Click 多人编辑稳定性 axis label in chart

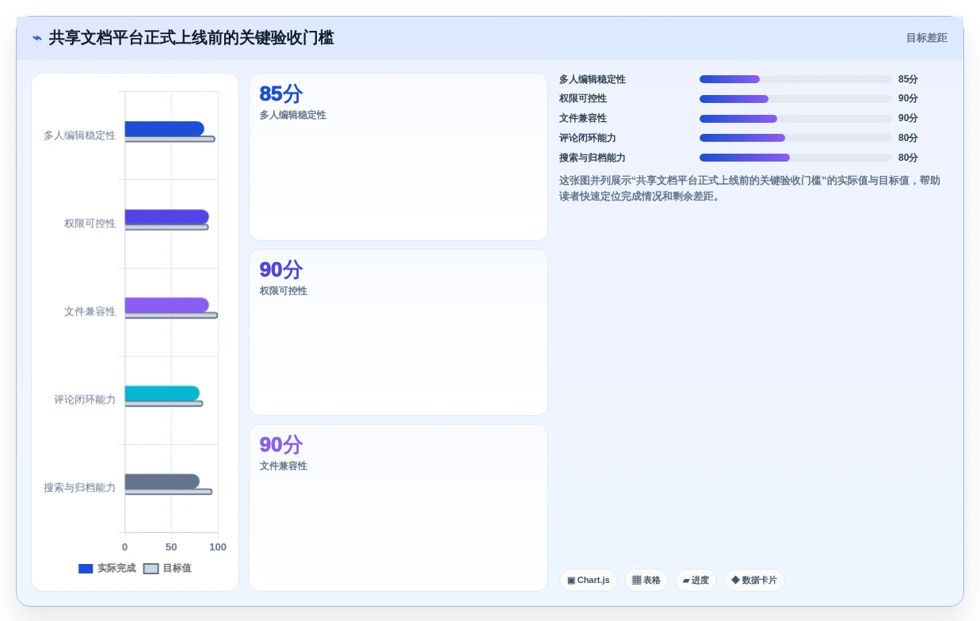(x=79, y=135)
